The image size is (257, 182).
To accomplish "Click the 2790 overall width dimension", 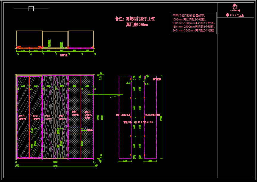I will tap(55, 166).
